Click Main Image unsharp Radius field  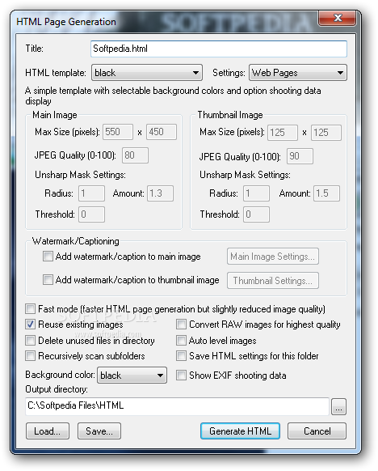pyautogui.click(x=91, y=193)
